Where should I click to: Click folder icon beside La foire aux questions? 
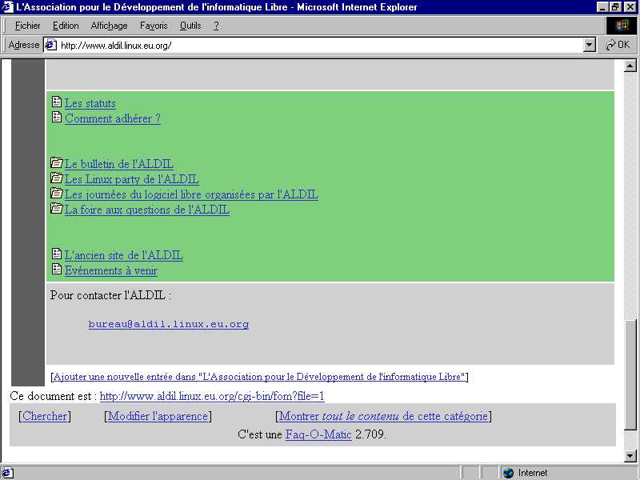pyautogui.click(x=56, y=209)
